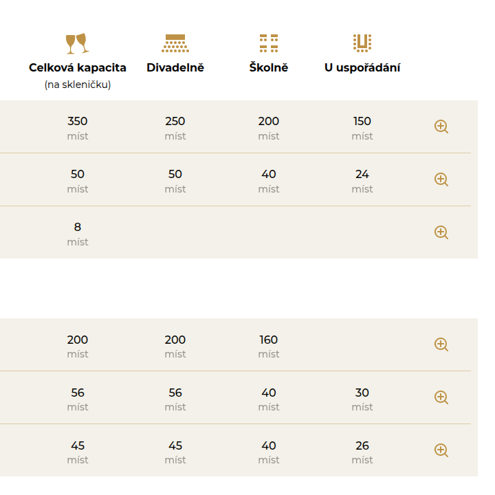Click the "Divadelně" column heading
This screenshot has width=495, height=495.
(x=175, y=67)
